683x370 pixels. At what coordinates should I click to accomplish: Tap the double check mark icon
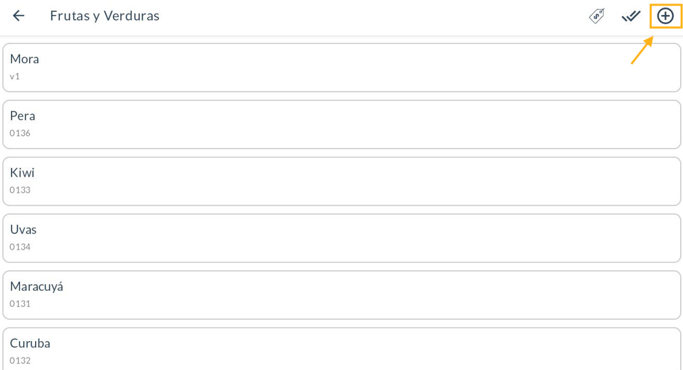click(x=631, y=16)
